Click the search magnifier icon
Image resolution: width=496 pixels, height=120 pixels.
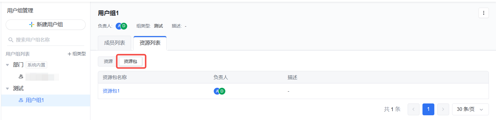11,40
